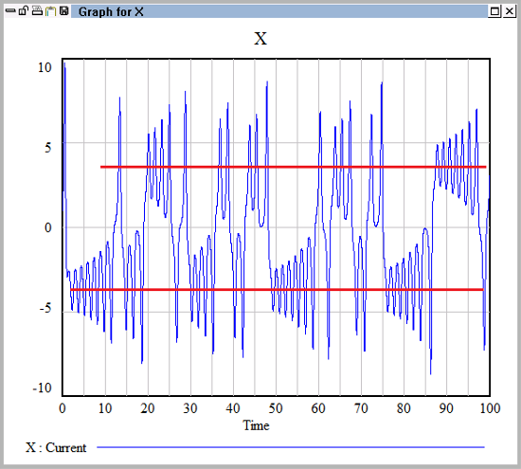
Task: Click the 0 label on vertical axis
Action: click(x=48, y=227)
